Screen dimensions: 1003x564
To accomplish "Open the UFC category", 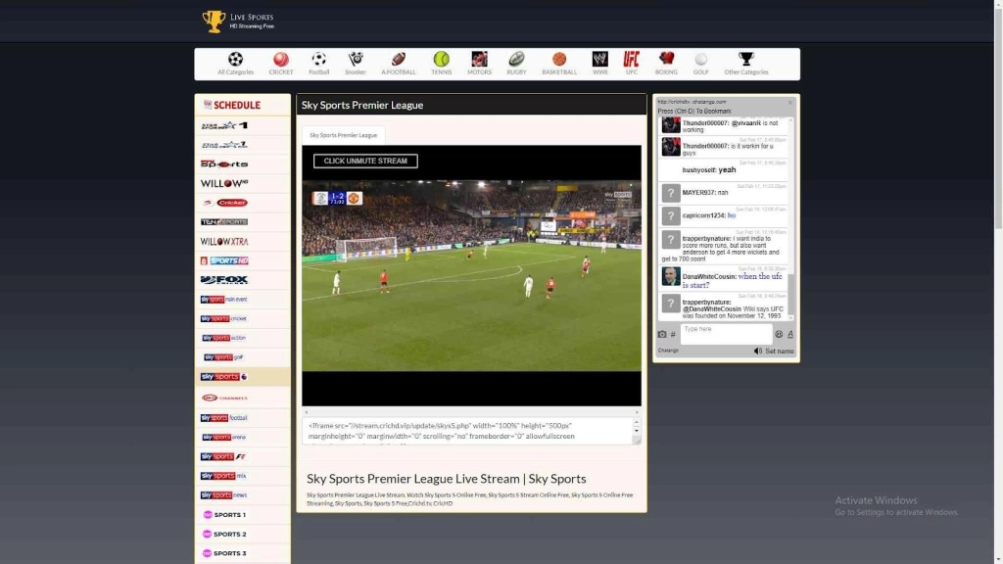I will (632, 64).
